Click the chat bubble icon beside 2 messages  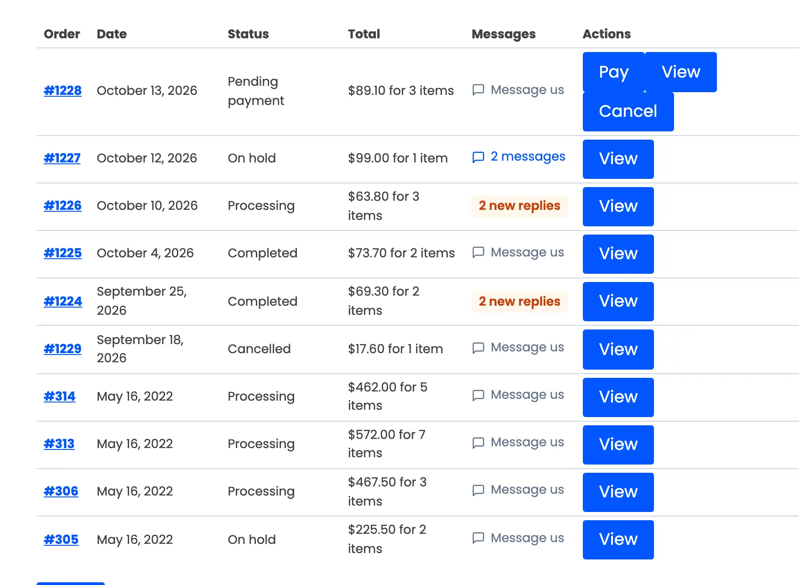tap(478, 157)
